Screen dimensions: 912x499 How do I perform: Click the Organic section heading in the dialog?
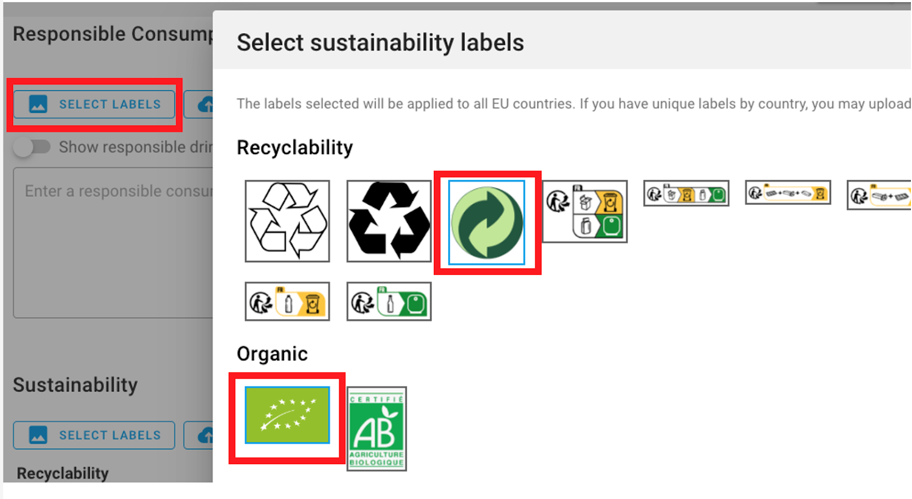[272, 354]
